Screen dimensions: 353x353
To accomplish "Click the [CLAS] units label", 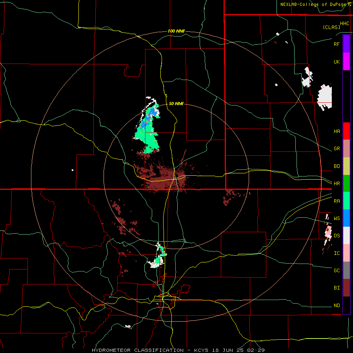I will [x=331, y=27].
